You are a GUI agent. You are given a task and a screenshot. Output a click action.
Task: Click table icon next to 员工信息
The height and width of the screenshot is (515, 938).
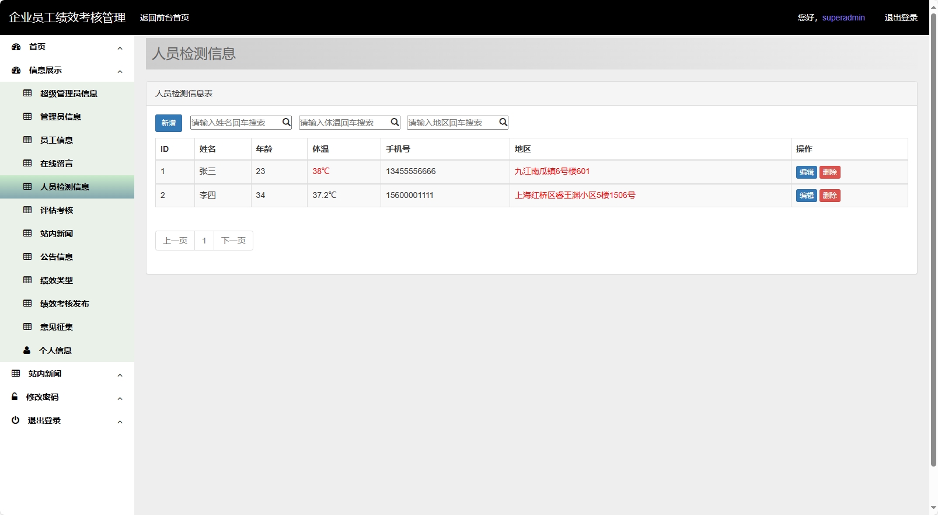27,140
